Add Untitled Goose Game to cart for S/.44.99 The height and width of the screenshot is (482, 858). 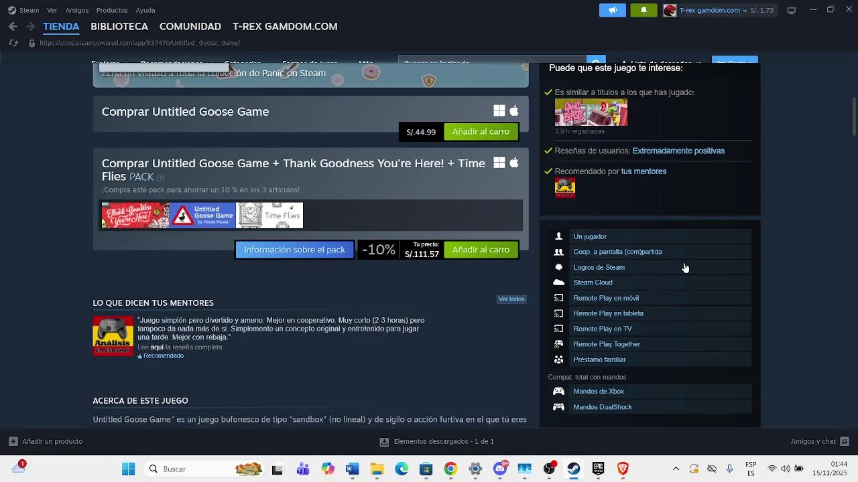481,132
